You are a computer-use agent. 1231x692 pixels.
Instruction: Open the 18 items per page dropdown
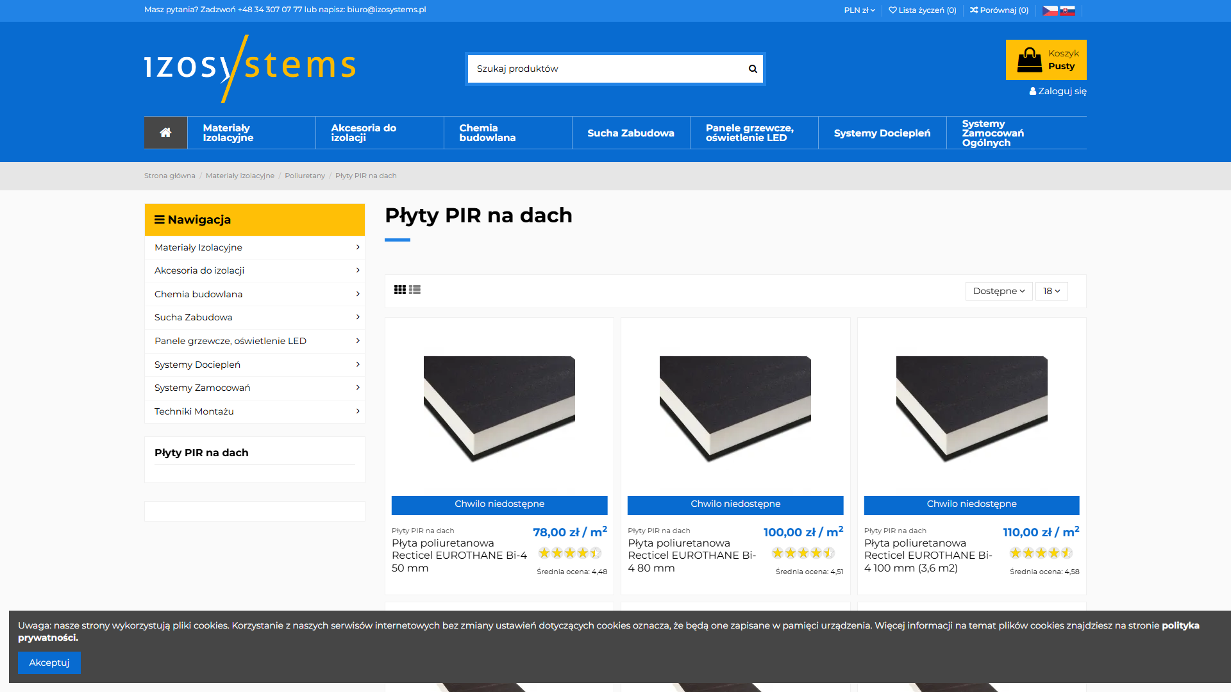(x=1051, y=291)
